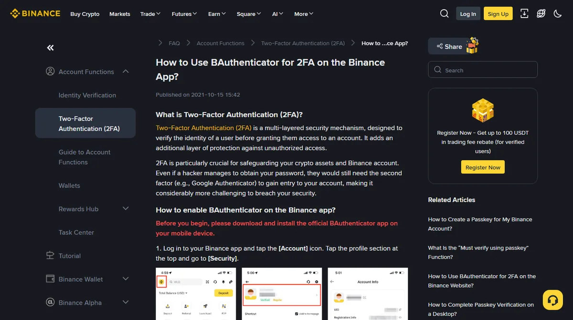
Task: Expand the Binance Alpha chevron
Action: pos(126,302)
